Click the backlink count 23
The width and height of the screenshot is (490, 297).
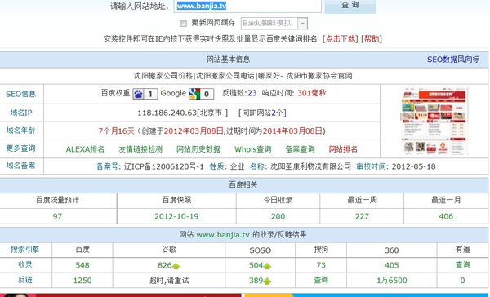point(252,93)
